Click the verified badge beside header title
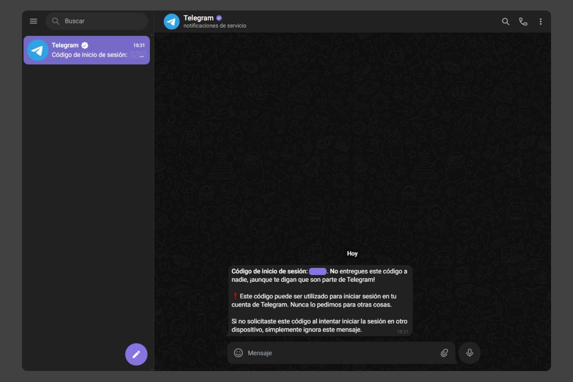Image resolution: width=573 pixels, height=382 pixels. point(219,18)
